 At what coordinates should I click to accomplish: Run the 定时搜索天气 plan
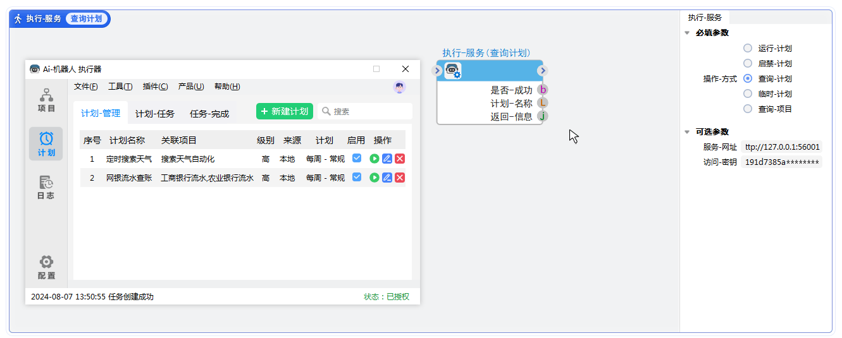375,159
